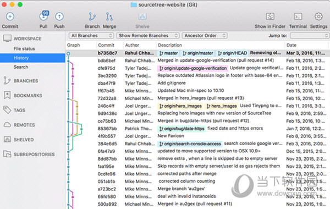Image resolution: width=330 pixels, height=209 pixels.
Task: Select commit ce75b63
Action: [197, 121]
